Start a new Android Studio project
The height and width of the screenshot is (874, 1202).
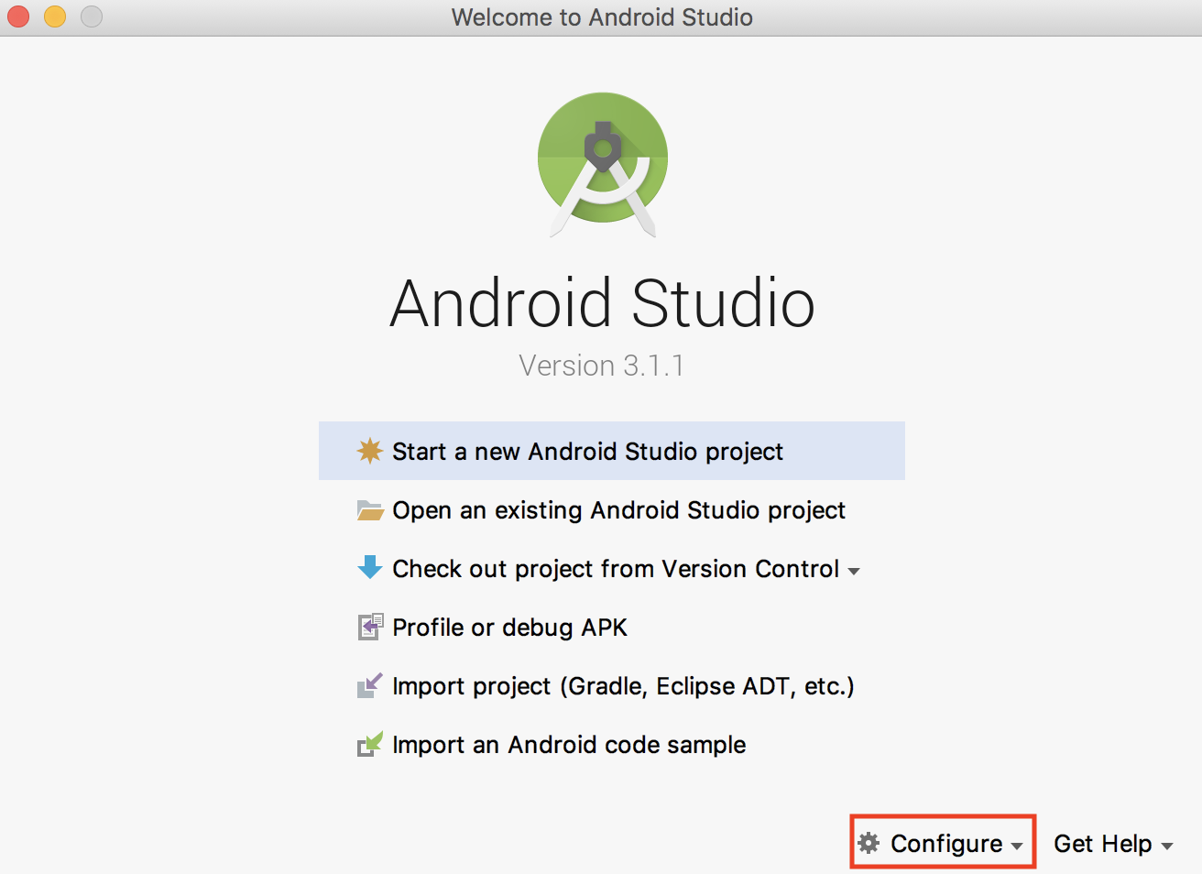[x=612, y=451]
